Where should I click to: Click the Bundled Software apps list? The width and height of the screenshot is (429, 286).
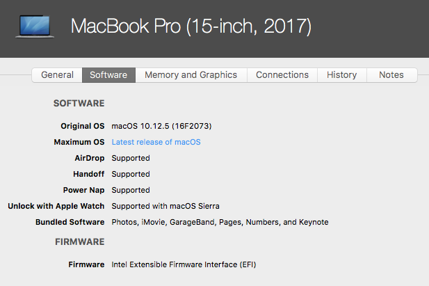click(220, 222)
